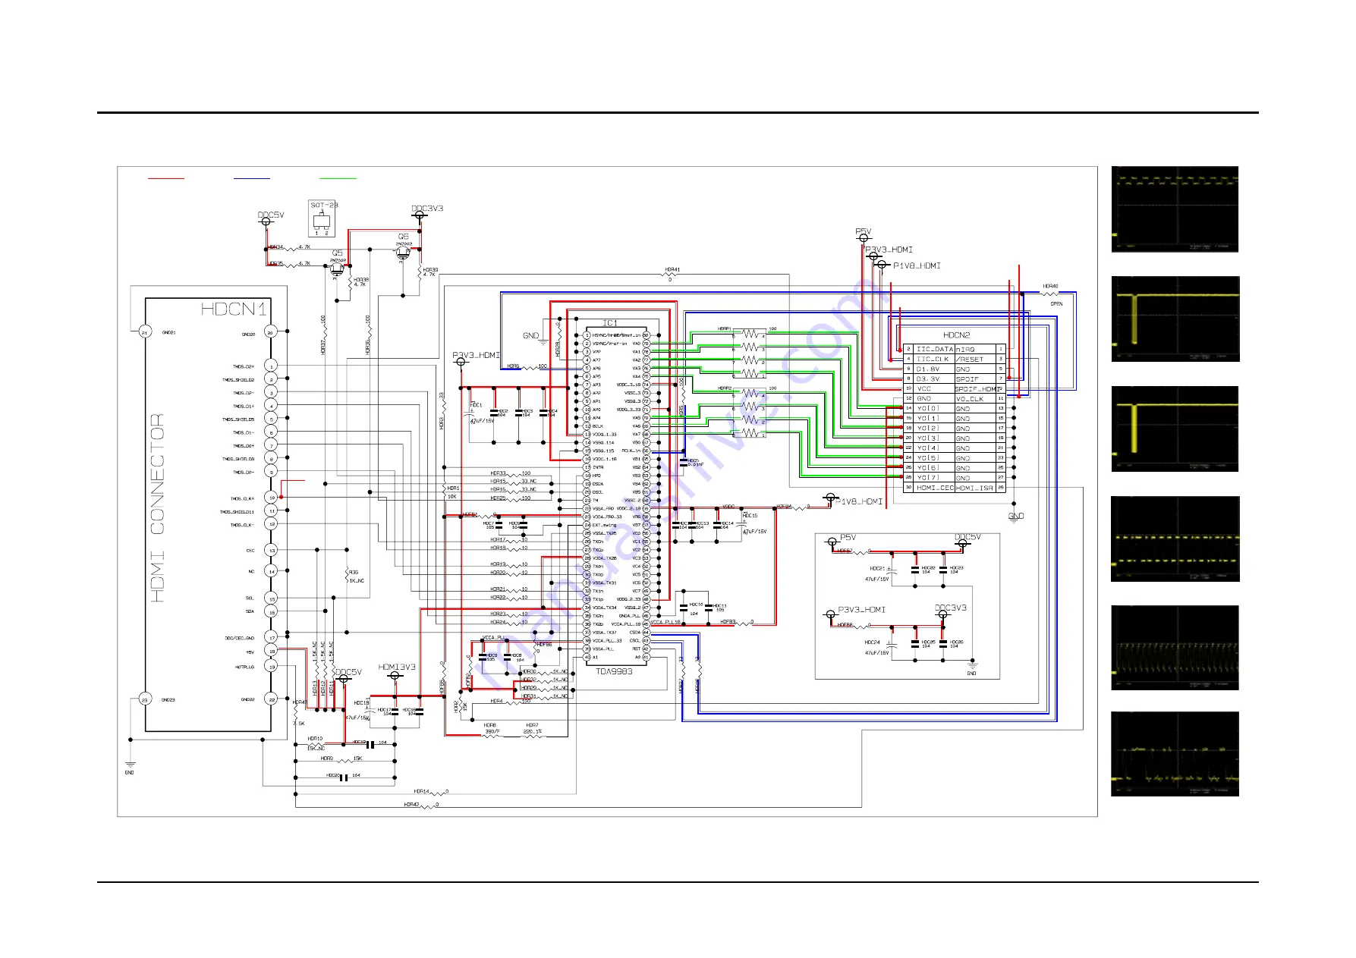Click the HDCN1 connector title
The image size is (1356, 958).
click(x=234, y=309)
